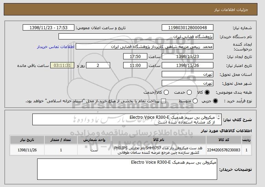
Task: Click the delivery province field تهران
Action: 188,74
